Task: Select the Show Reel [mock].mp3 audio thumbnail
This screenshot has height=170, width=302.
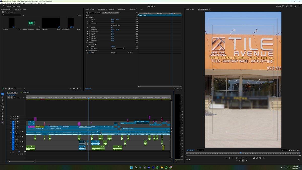Action: click(x=31, y=23)
